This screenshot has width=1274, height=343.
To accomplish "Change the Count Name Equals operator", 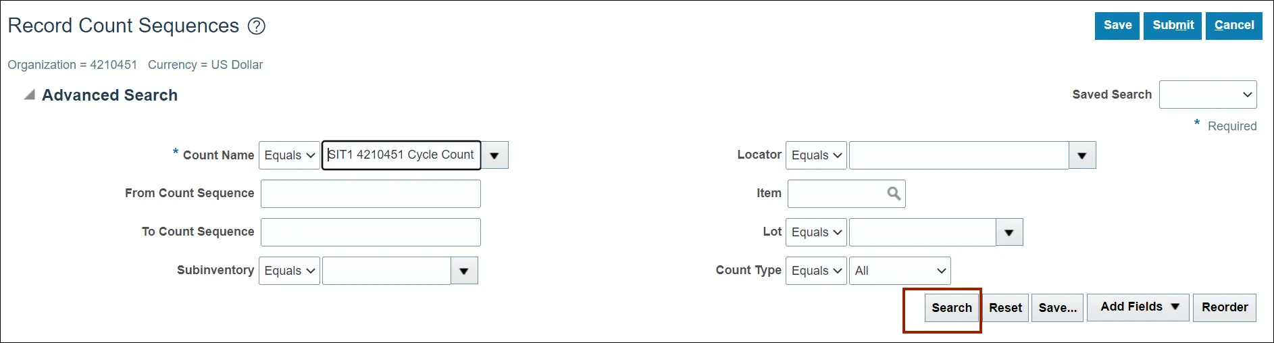I will 289,155.
